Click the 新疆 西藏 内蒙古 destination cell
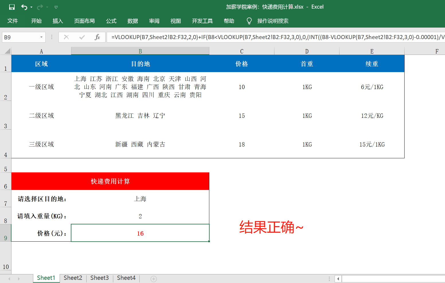The width and height of the screenshot is (445, 283). click(140, 144)
